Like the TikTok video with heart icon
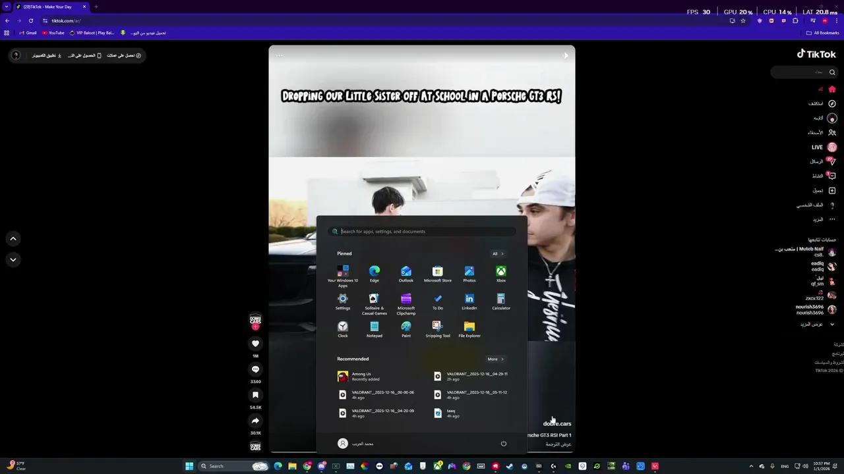Screen dimensions: 844x474 (x=255, y=344)
